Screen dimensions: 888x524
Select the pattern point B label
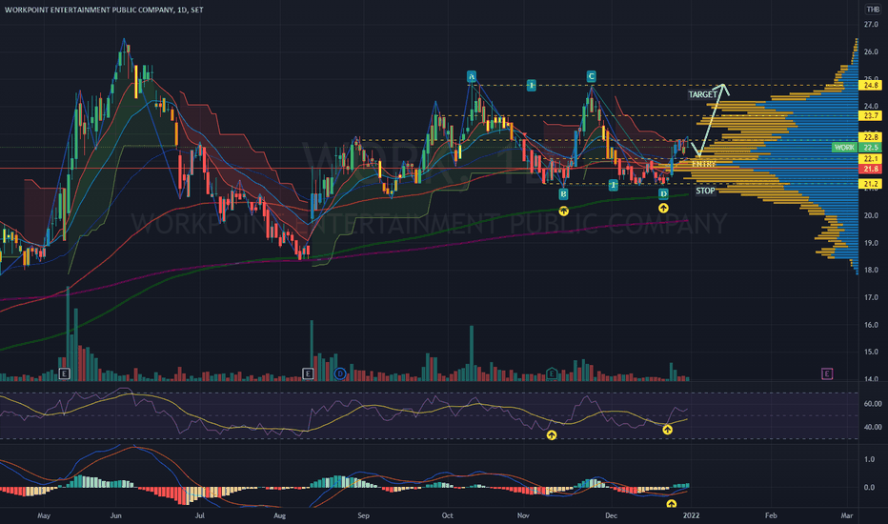click(563, 193)
